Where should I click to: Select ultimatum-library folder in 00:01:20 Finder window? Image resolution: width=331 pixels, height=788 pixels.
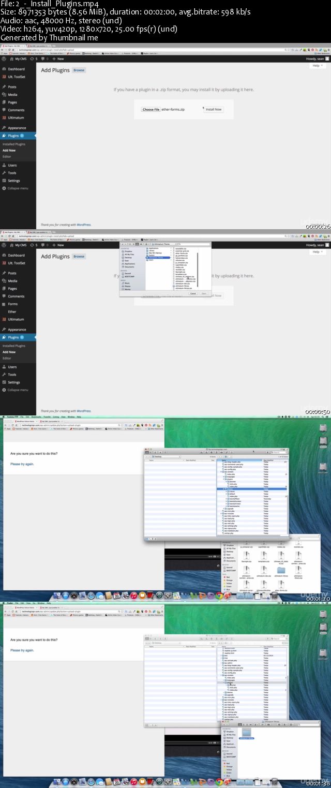click(x=281, y=572)
